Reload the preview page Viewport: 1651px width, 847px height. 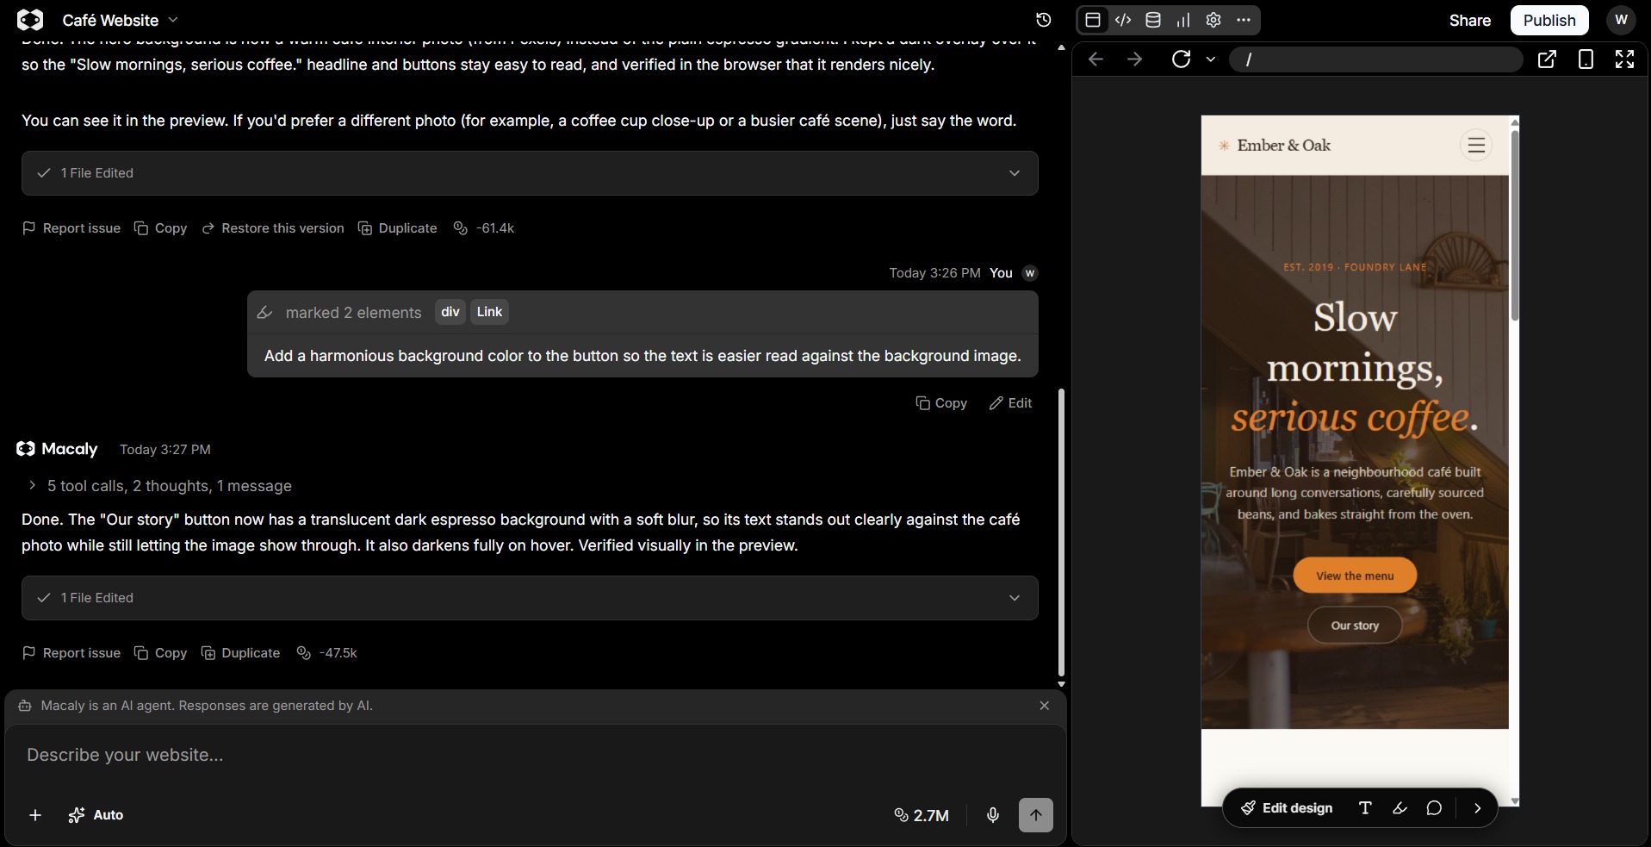tap(1182, 59)
